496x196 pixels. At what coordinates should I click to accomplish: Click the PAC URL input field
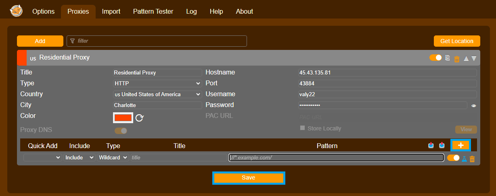[387, 117]
